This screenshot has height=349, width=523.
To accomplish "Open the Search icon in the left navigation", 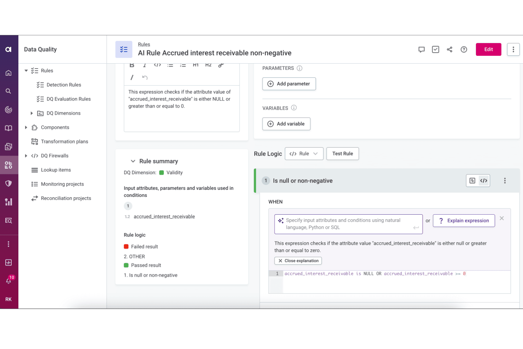I will pos(8,91).
